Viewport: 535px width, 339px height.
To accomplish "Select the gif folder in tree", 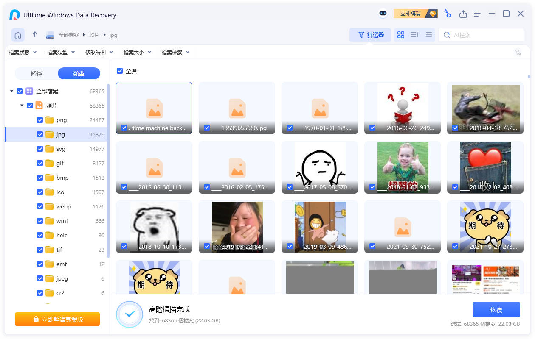I will click(60, 163).
